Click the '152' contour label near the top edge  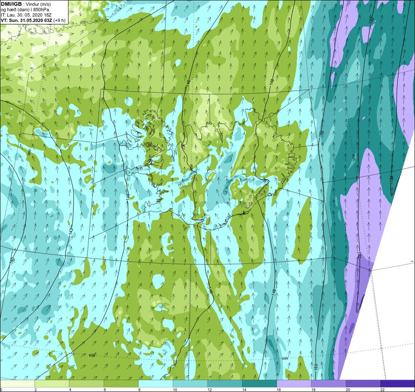(x=371, y=20)
